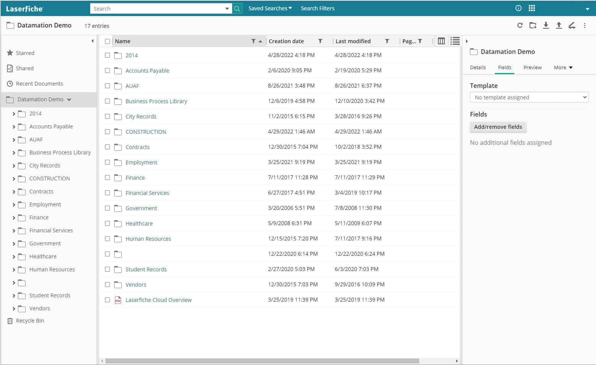Check the Finance row checkbox
This screenshot has height=365, width=596.
coord(107,178)
